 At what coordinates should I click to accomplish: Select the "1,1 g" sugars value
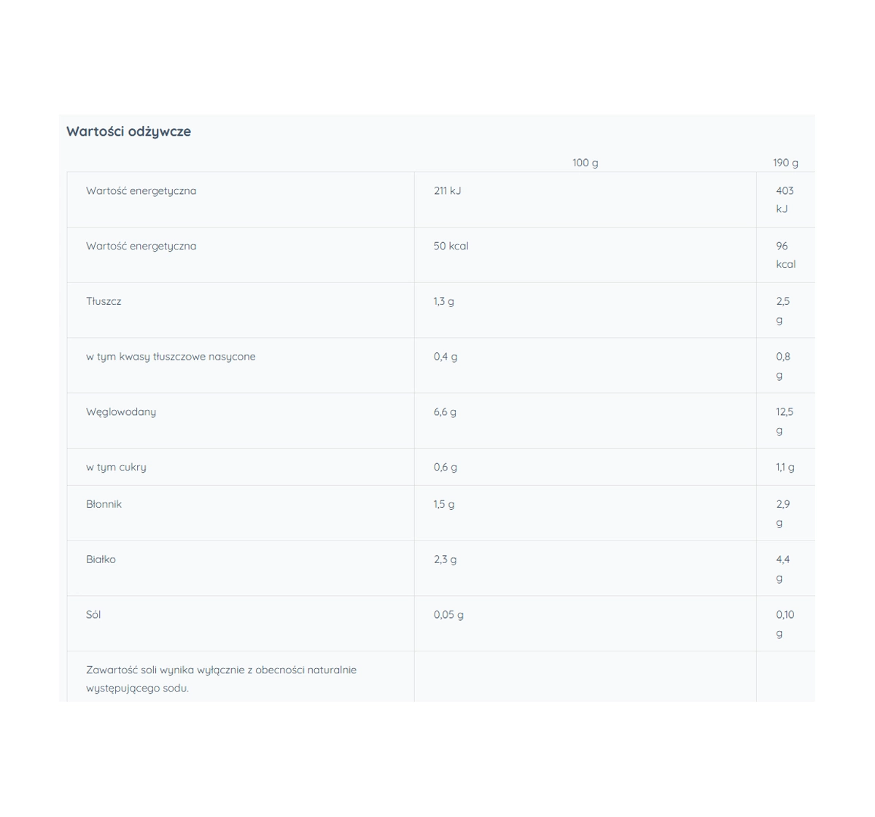point(785,467)
